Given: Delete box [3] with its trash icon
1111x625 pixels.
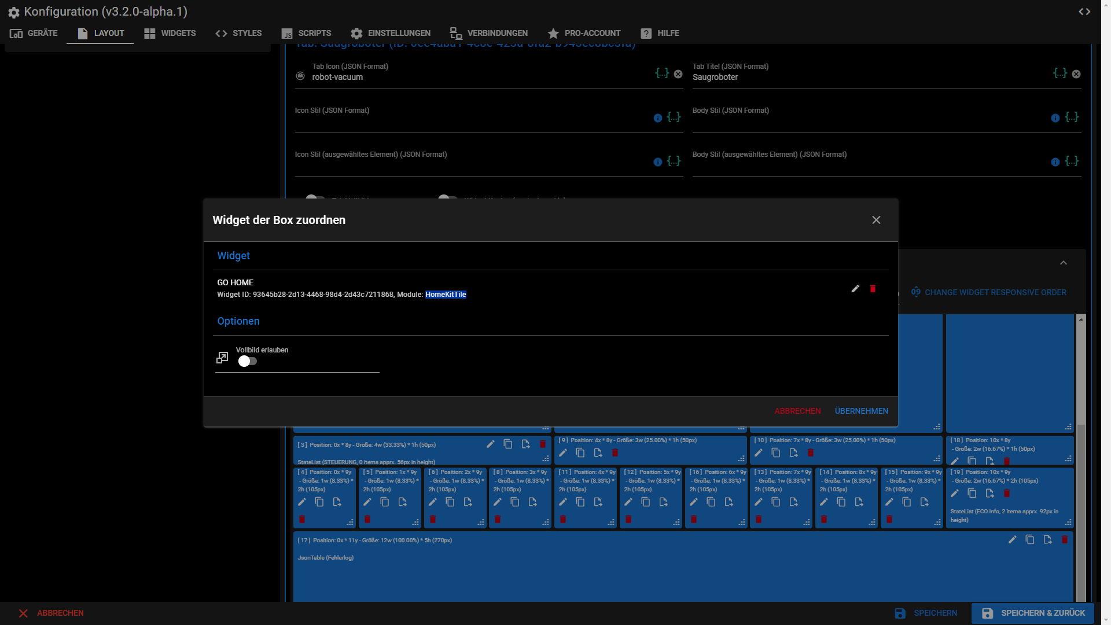Looking at the screenshot, I should tap(543, 444).
